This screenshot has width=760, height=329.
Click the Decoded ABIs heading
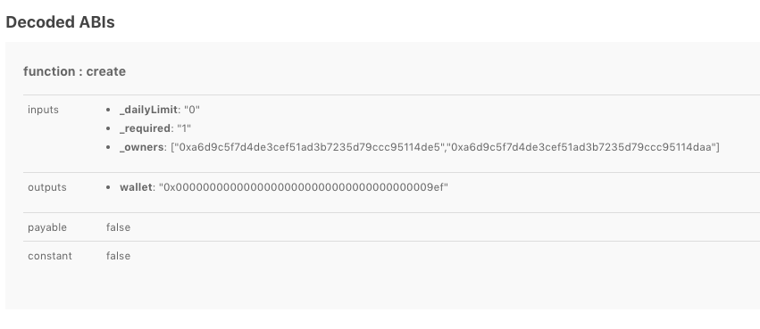pos(60,22)
